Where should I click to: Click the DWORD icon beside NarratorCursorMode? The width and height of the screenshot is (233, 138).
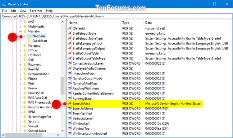pyautogui.click(x=70, y=78)
